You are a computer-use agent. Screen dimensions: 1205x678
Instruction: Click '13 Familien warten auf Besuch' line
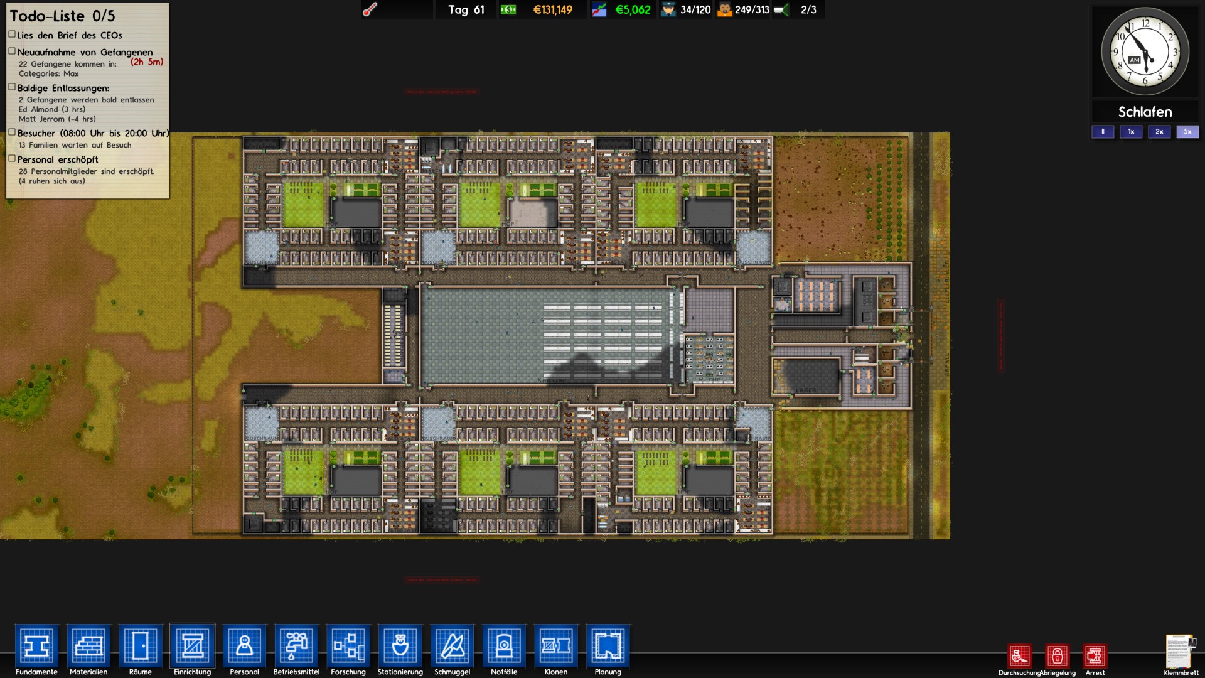coord(75,145)
